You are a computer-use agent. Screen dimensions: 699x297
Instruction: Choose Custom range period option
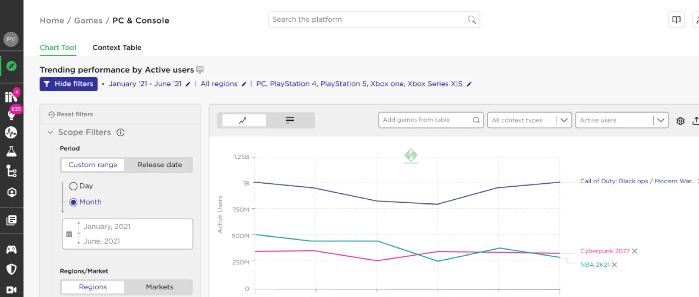pos(93,165)
